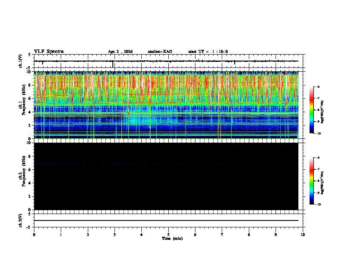Click the -10 value on ch.2 color bar

(x=318, y=205)
